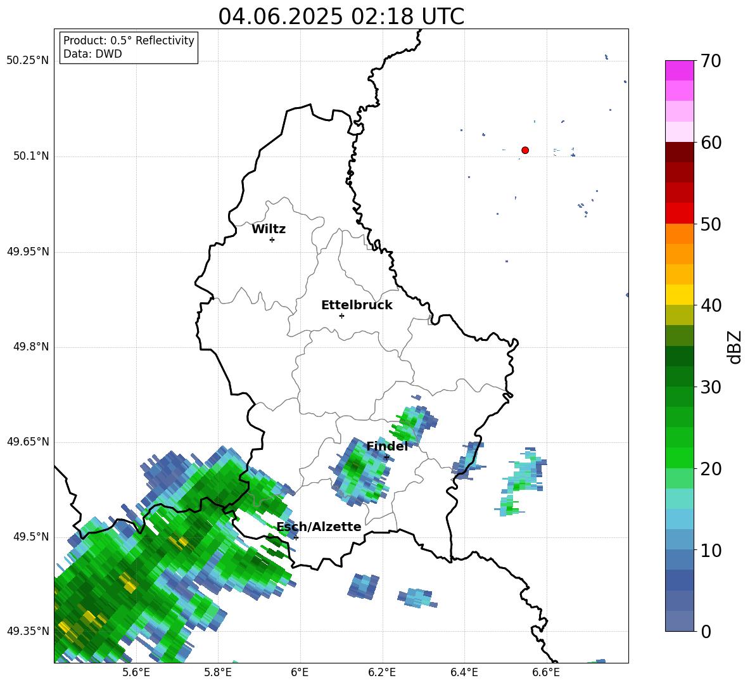Click the 6.4°E longitude tick label
Image resolution: width=750 pixels, height=685 pixels.
464,672
